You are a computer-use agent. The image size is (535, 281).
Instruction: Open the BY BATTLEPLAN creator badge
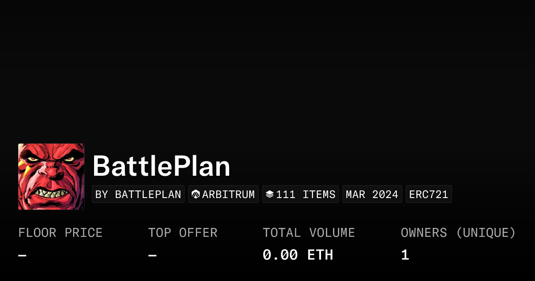(x=138, y=194)
